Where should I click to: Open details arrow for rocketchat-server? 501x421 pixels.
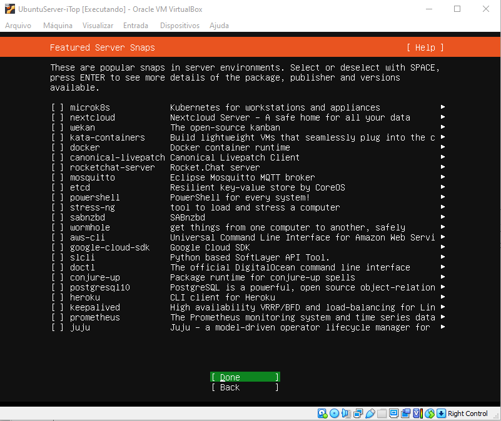443,167
